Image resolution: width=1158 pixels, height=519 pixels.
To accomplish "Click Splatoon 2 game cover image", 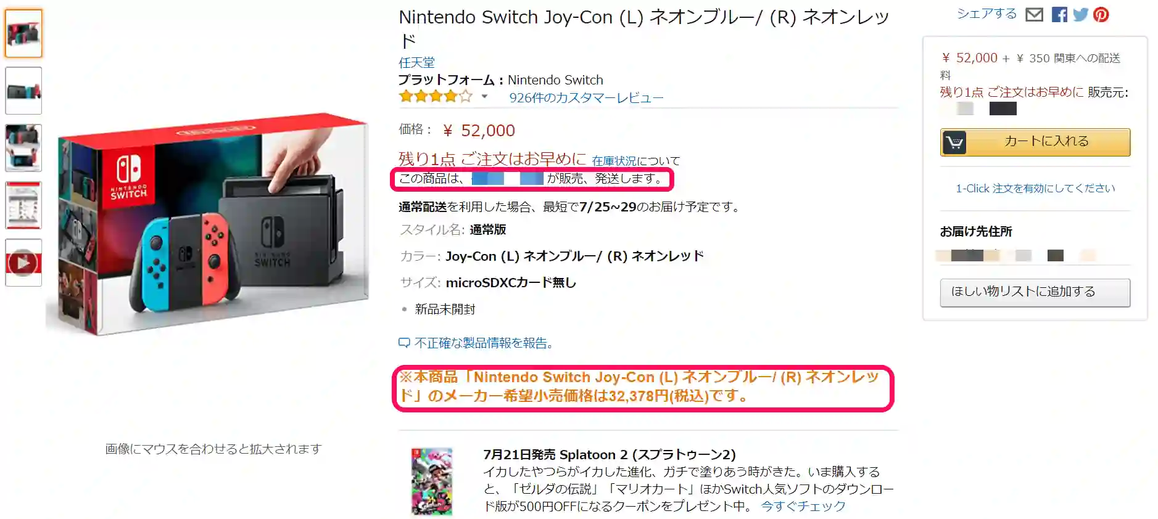I will pyautogui.click(x=432, y=481).
